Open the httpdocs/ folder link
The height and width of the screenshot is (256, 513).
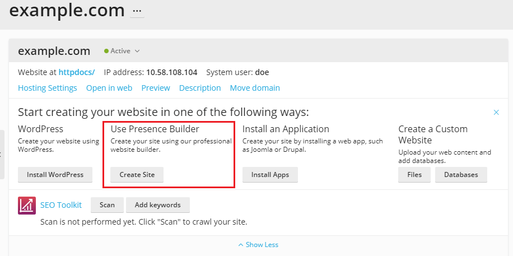(x=77, y=72)
